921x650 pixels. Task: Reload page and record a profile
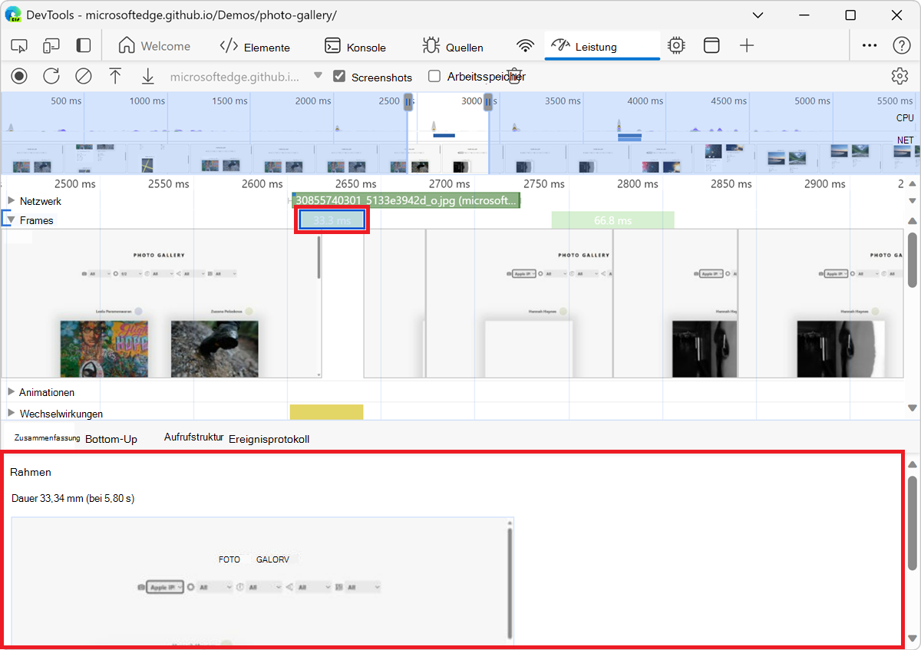click(51, 76)
